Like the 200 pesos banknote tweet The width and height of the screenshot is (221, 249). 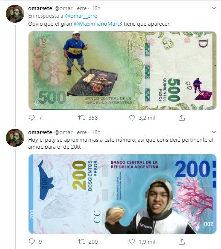click(132, 242)
